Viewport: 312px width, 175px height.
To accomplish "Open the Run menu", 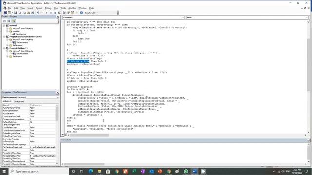I will [56, 8].
